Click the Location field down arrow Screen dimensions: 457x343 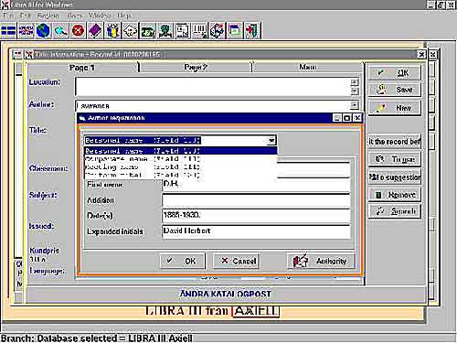(x=355, y=91)
